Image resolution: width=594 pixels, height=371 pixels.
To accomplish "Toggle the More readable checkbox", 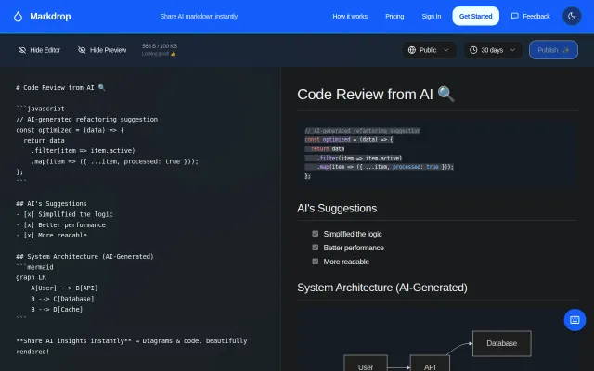I will [316, 262].
